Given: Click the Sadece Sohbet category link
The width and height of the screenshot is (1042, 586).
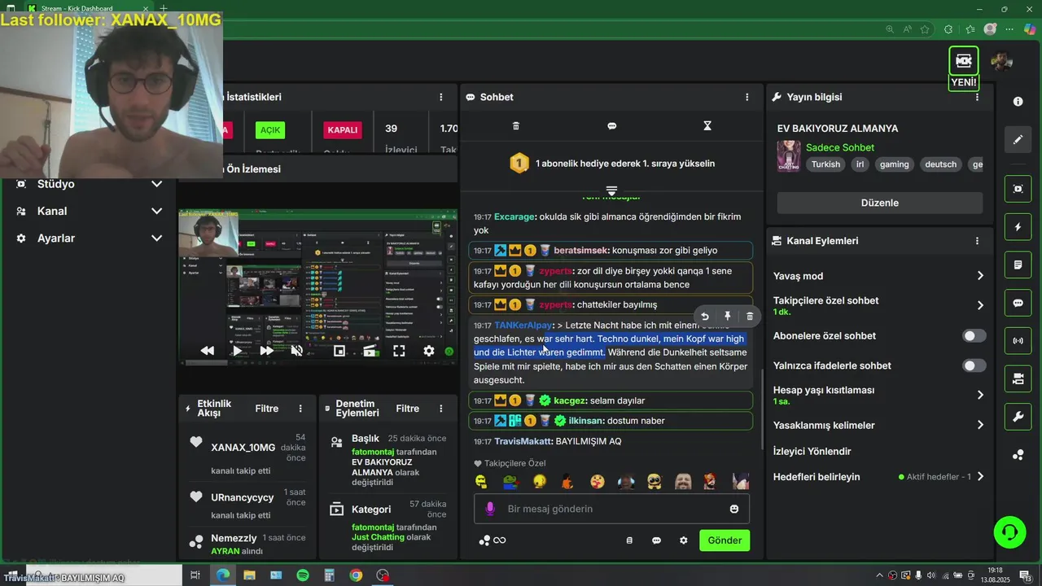Looking at the screenshot, I should [840, 147].
